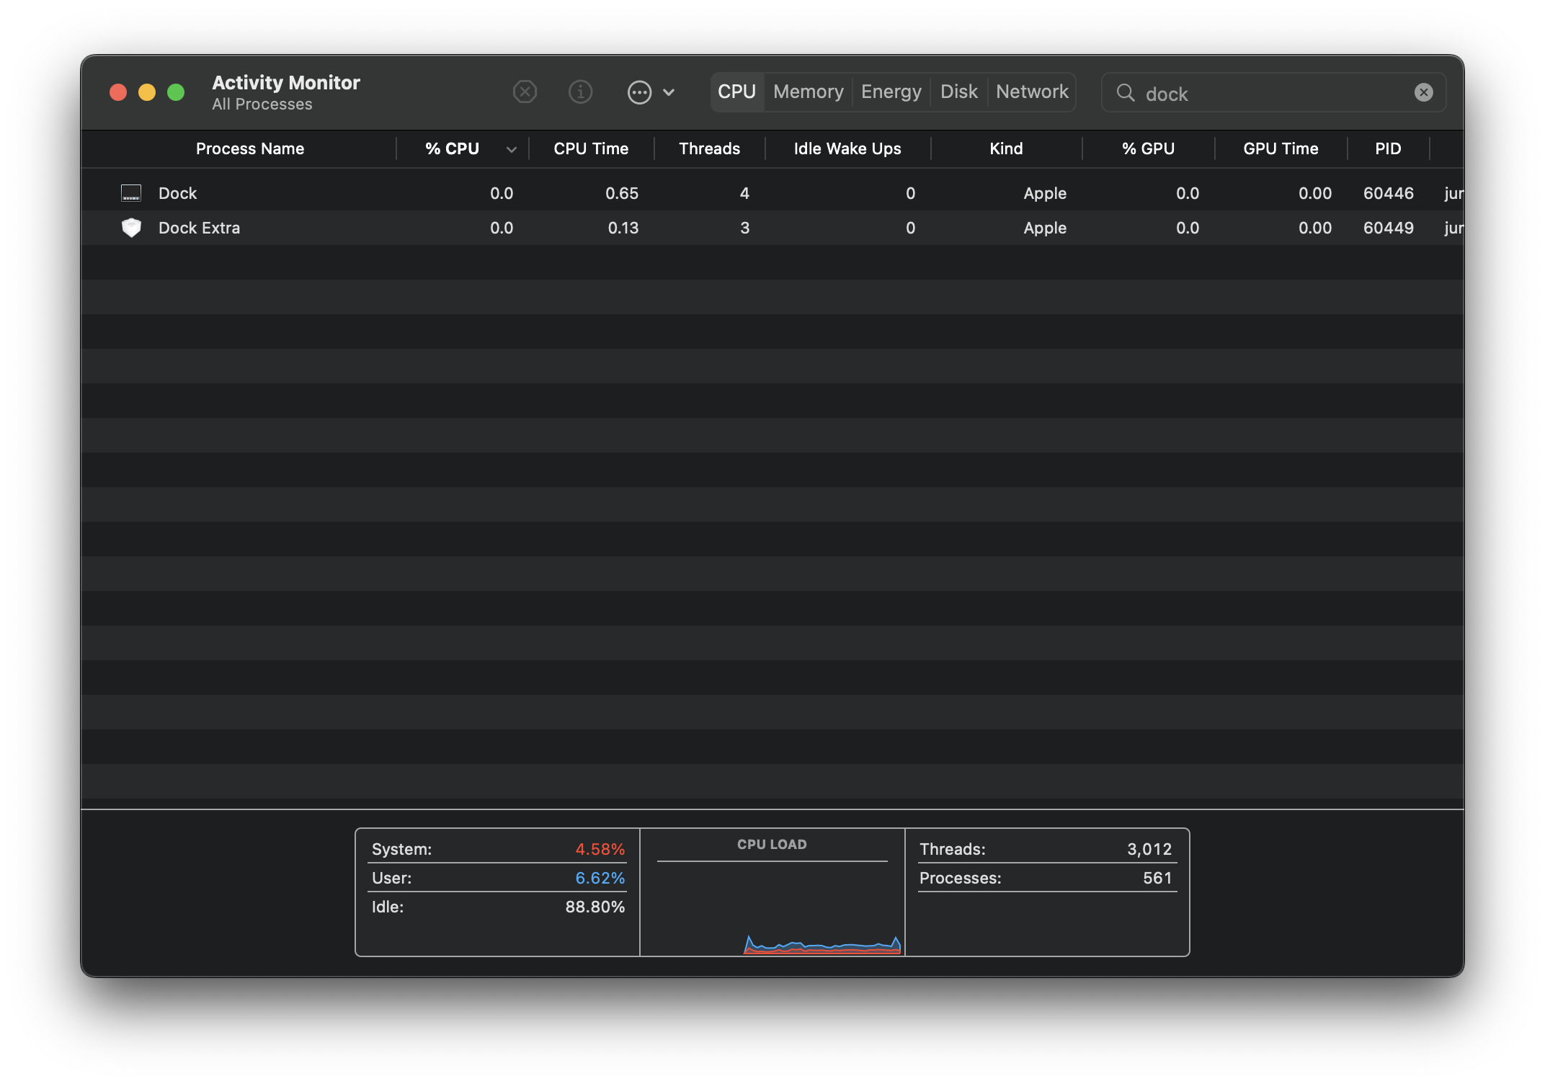1545x1084 pixels.
Task: Clear the search field with X icon
Action: 1423,92
